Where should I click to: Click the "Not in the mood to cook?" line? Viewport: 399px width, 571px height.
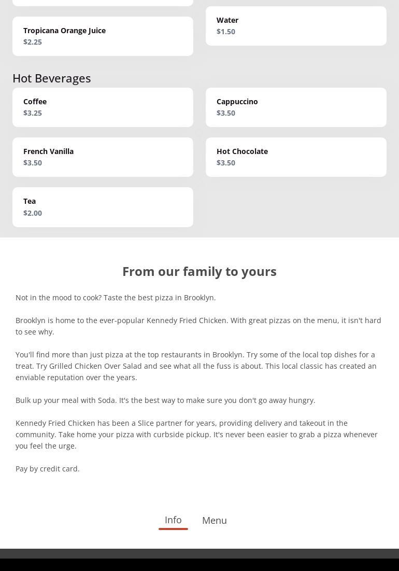(116, 298)
